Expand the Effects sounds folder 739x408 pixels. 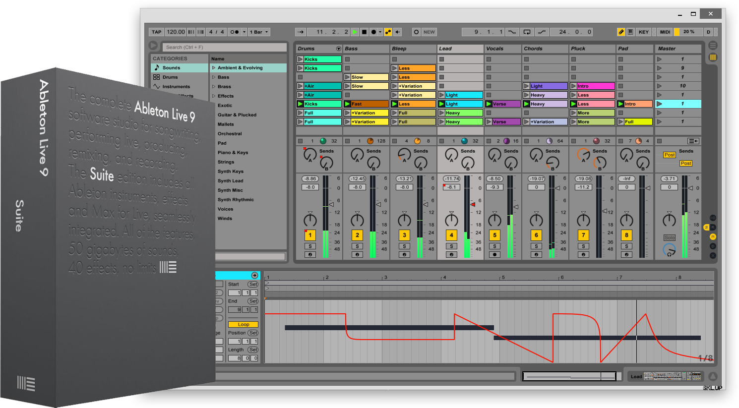(214, 96)
